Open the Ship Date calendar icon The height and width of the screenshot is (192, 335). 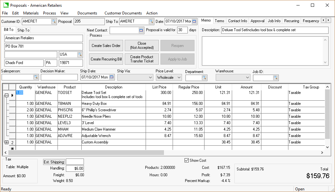click(112, 77)
